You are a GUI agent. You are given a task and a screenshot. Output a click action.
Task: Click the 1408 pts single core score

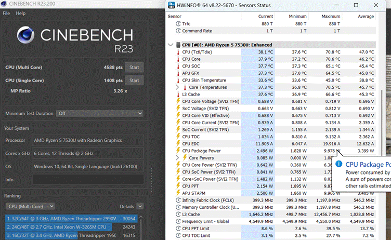click(113, 81)
